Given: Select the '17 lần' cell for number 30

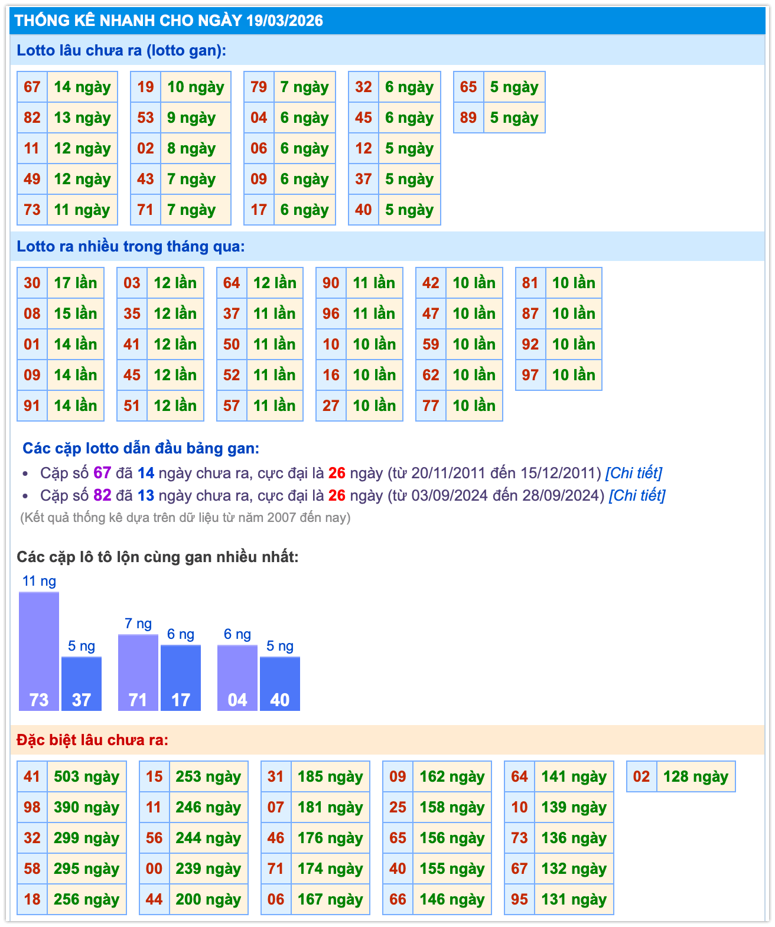Looking at the screenshot, I should pos(75,283).
